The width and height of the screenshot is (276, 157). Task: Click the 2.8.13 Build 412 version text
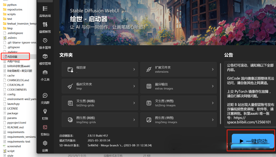[x=98, y=136]
